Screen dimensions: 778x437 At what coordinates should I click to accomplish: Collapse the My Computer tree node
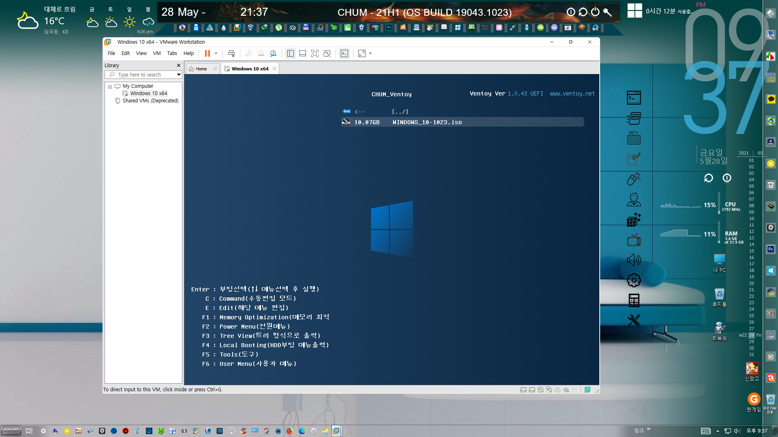(110, 87)
